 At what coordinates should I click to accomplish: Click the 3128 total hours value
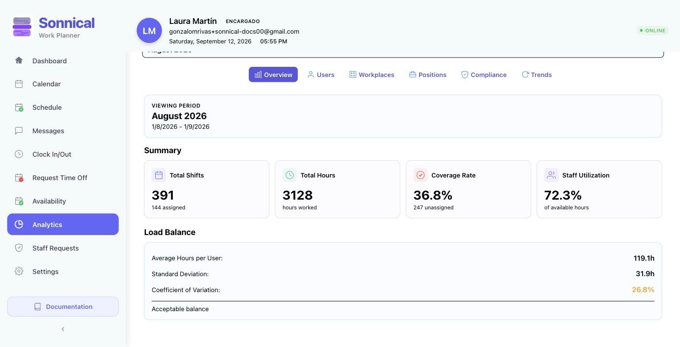coord(298,195)
